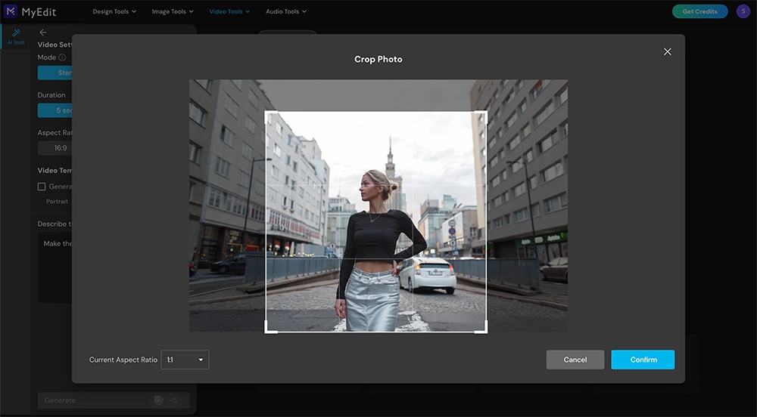Open the user profile avatar
The width and height of the screenshot is (757, 417).
(x=743, y=11)
